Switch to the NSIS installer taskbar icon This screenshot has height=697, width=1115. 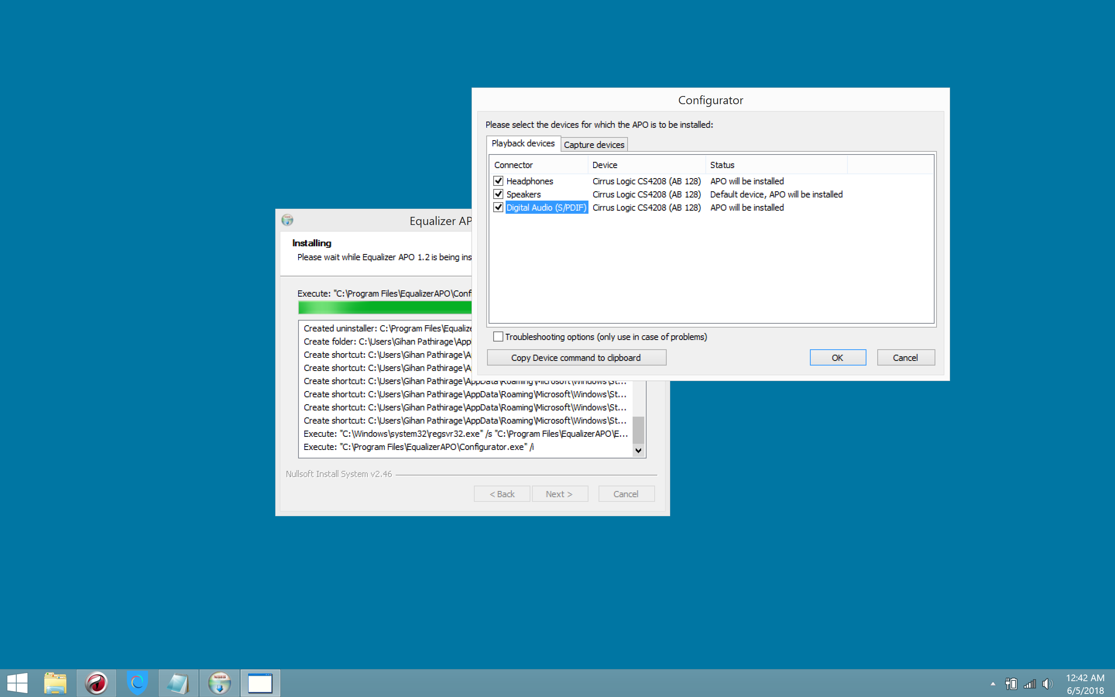point(219,683)
